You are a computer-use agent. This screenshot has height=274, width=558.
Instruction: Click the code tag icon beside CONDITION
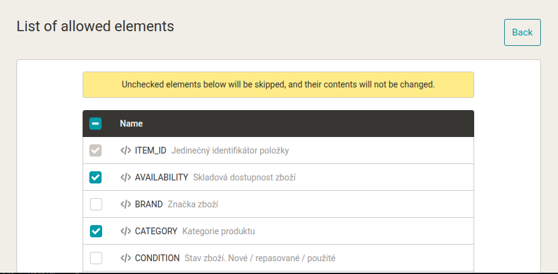[125, 258]
